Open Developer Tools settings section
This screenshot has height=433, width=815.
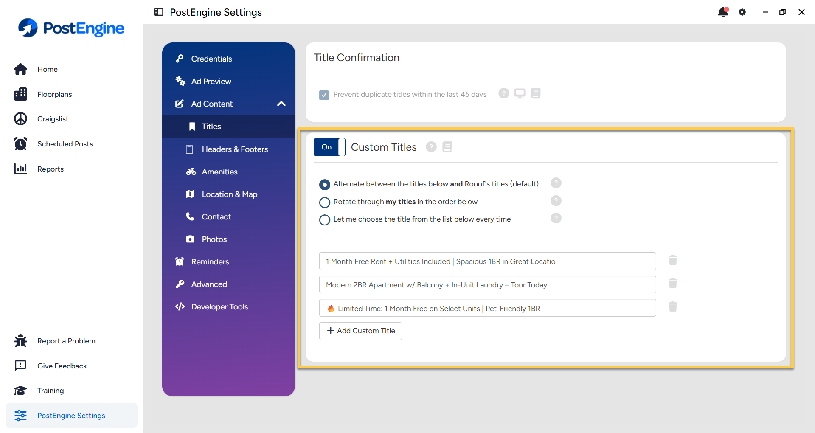pyautogui.click(x=219, y=306)
